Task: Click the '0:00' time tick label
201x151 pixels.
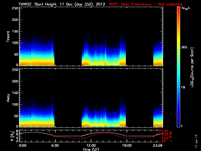Action: [23, 146]
